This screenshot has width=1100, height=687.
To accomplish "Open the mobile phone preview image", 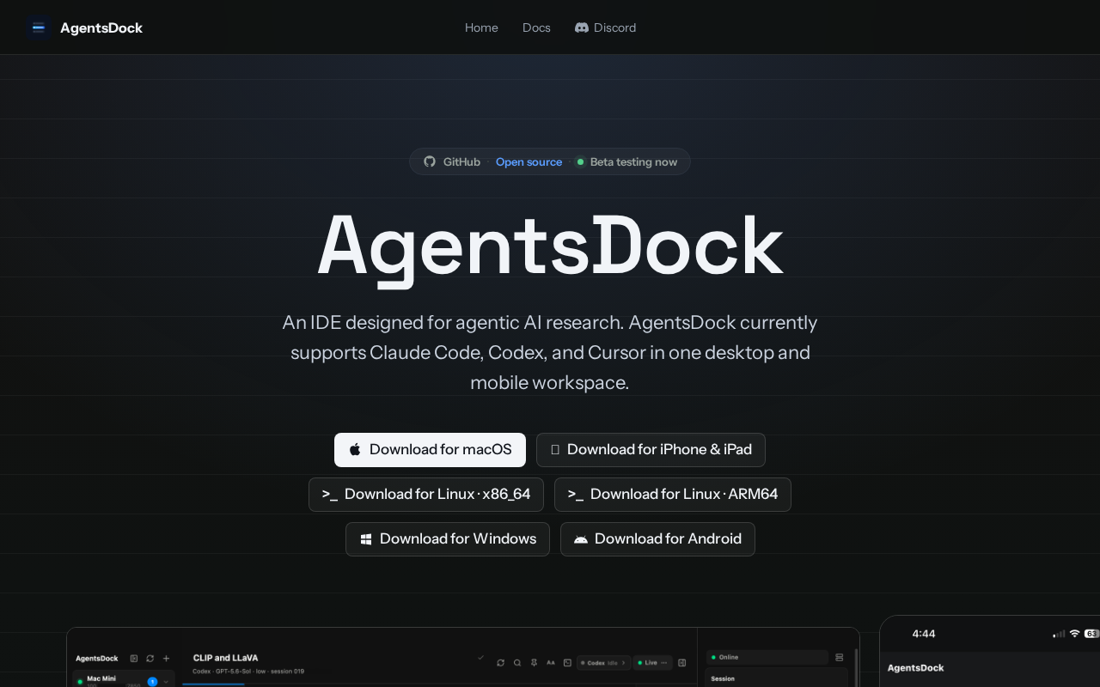I will [x=990, y=651].
